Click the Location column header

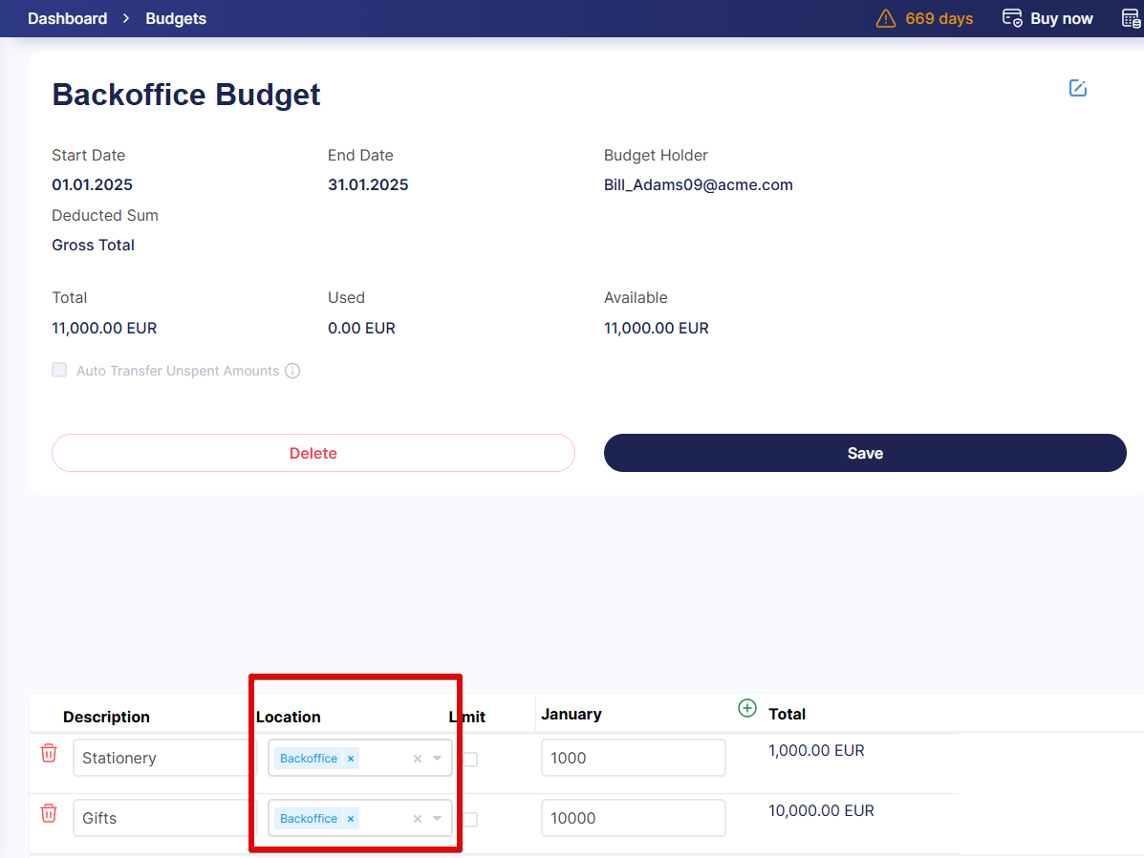pos(289,718)
